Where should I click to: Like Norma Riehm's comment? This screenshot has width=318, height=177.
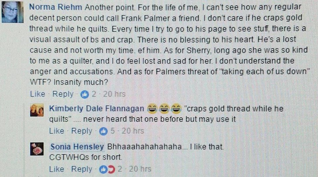37,94
